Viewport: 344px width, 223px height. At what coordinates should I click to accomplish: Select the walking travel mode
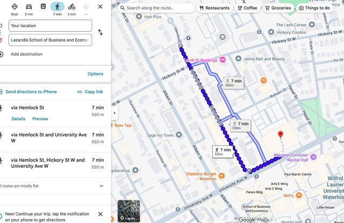[57, 8]
